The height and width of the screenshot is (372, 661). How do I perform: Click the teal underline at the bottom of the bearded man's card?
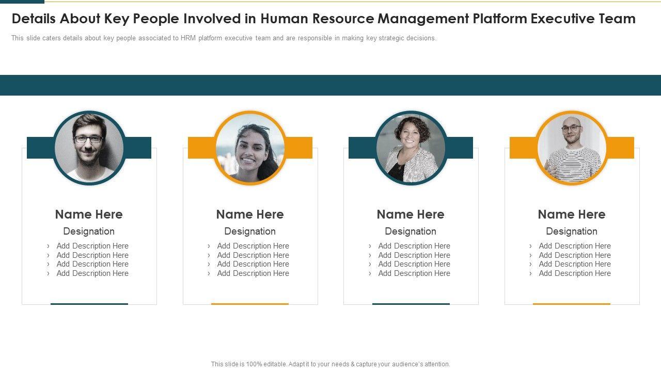[x=89, y=304]
